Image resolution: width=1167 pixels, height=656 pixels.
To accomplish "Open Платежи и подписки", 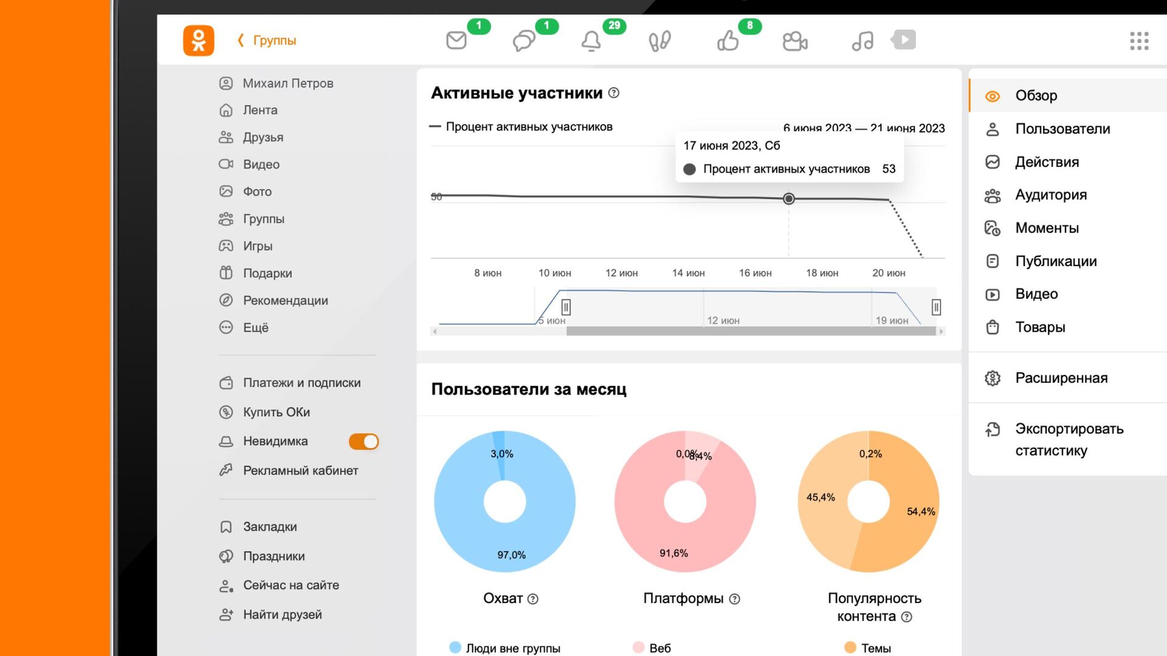I will pyautogui.click(x=290, y=383).
